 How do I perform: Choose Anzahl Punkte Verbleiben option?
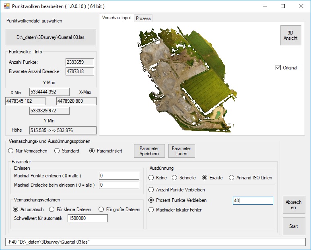tap(151, 190)
